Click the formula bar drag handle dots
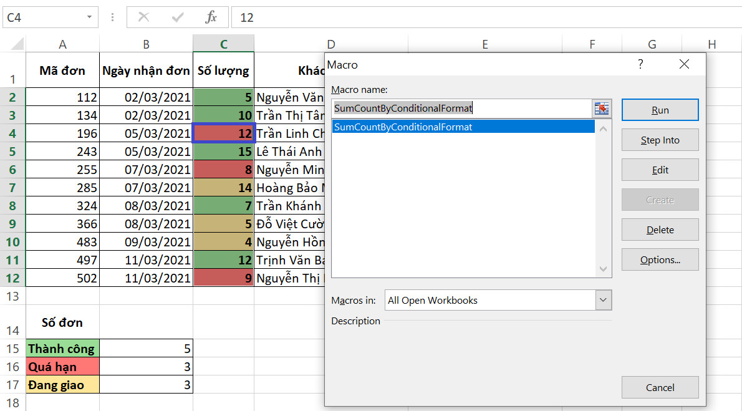 point(112,17)
